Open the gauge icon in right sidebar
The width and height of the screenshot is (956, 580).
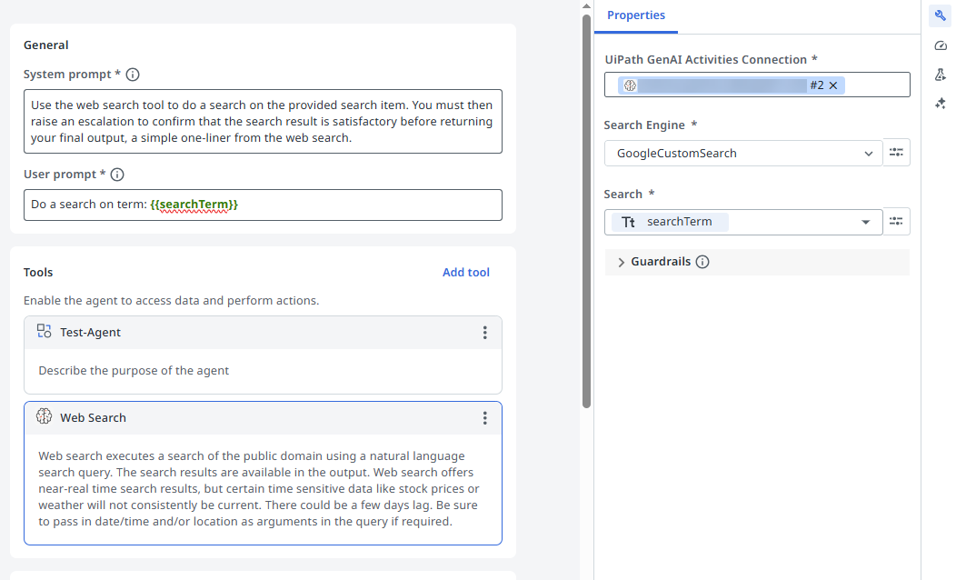[x=941, y=45]
